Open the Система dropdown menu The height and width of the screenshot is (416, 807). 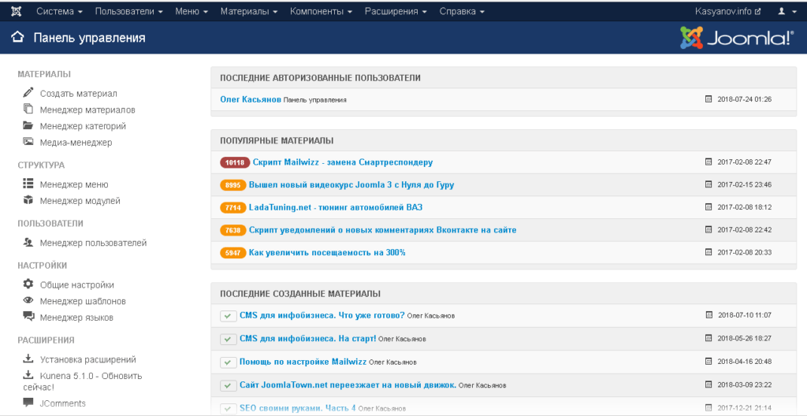[59, 11]
